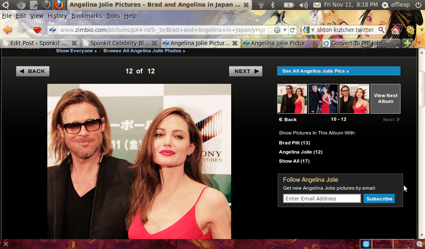This screenshot has width=425, height=249.
Task: Close the Edit Post Sponkit tab
Action: (74, 43)
